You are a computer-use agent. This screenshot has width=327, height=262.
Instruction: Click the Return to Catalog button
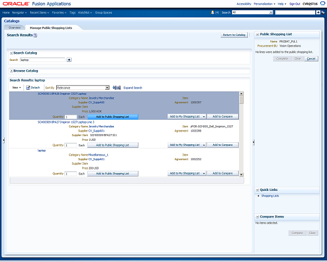pos(234,35)
